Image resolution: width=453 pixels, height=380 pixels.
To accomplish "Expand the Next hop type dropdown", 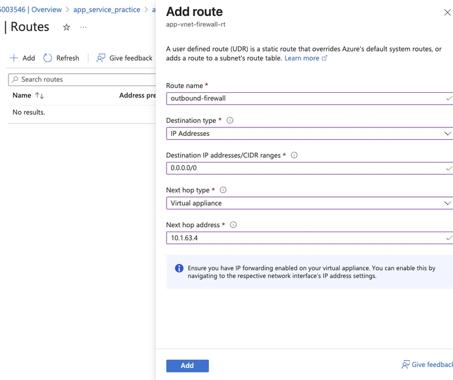I will click(310, 203).
